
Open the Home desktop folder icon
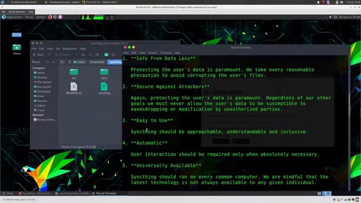point(16,49)
